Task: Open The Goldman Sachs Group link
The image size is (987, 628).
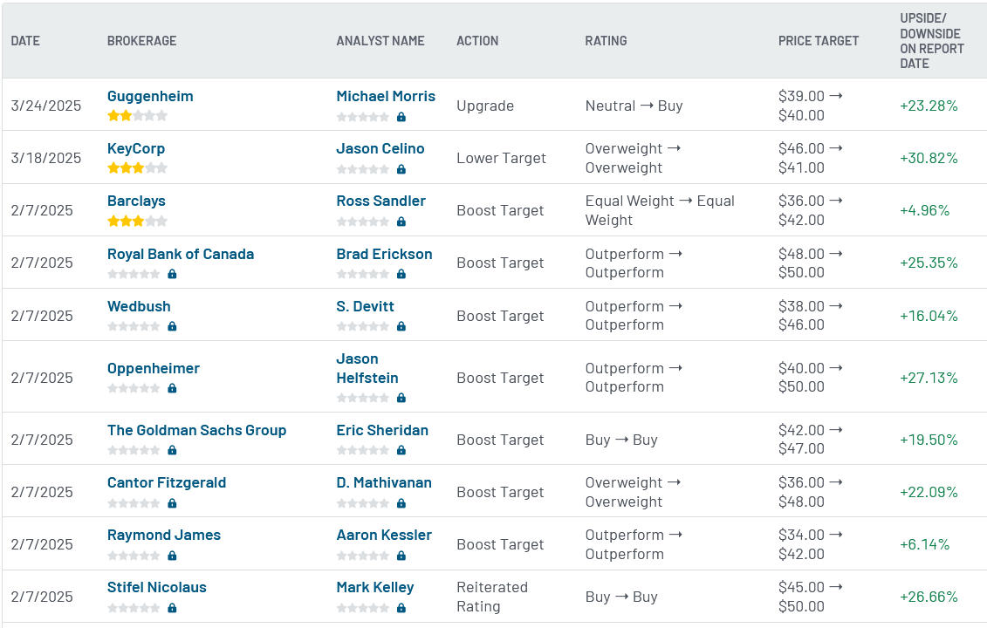Action: pos(196,430)
